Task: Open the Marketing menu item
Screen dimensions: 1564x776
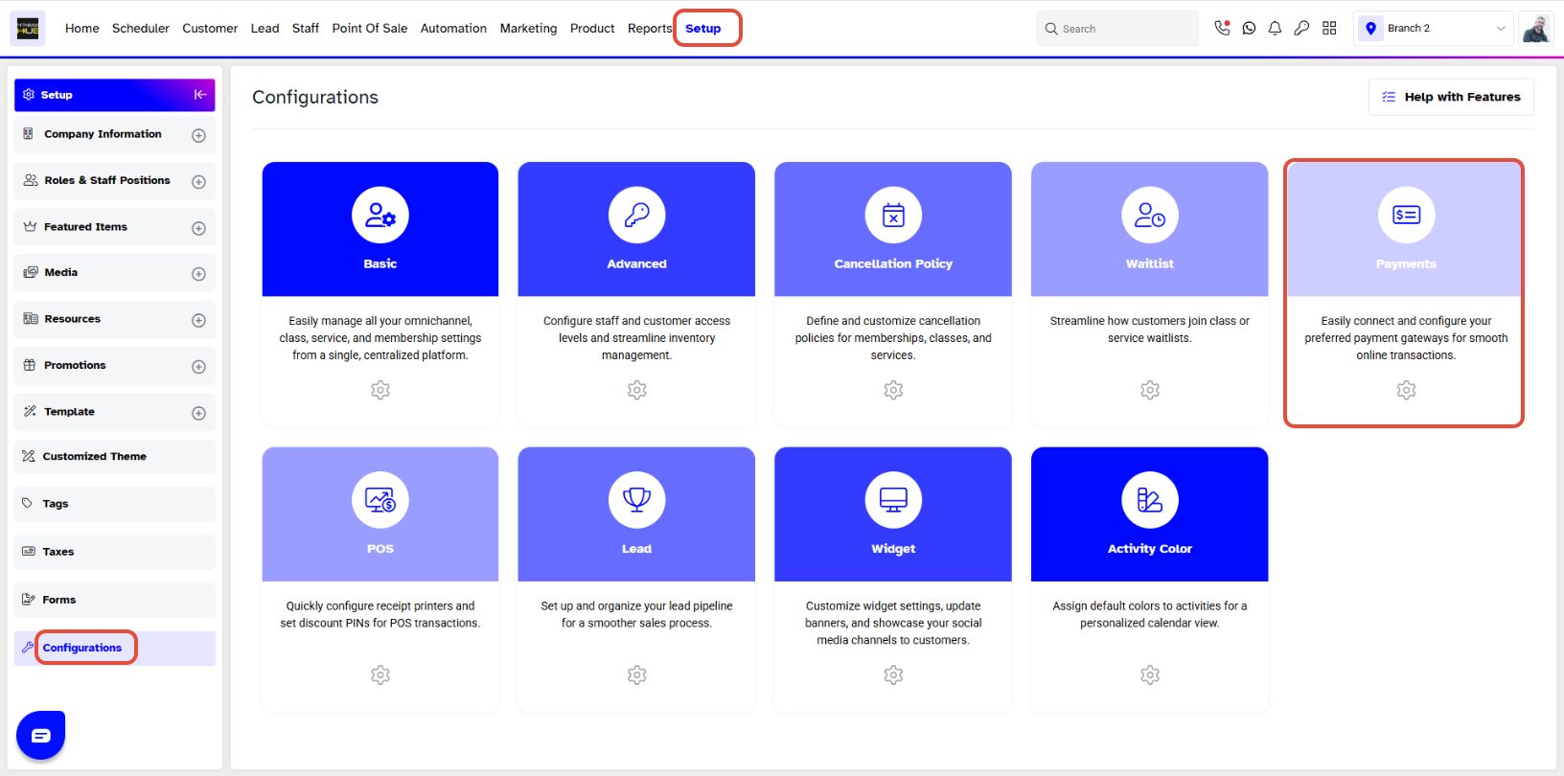Action: (528, 29)
